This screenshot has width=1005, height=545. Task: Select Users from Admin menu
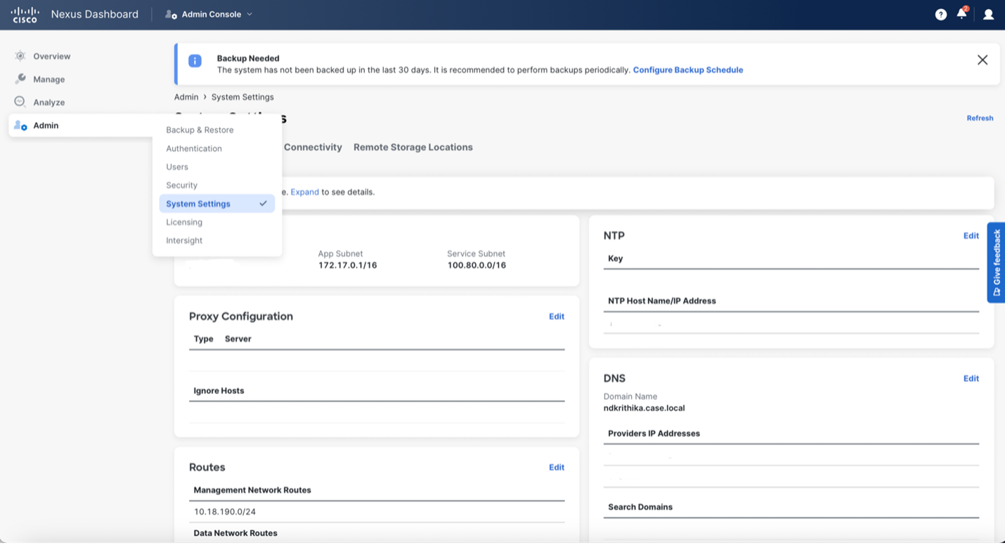point(177,167)
